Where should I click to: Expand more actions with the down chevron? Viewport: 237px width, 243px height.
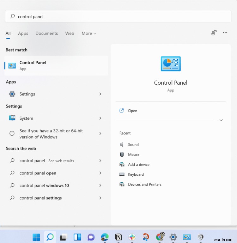click(221, 120)
